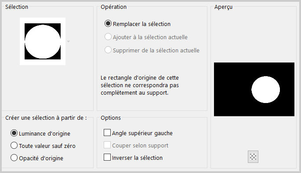This screenshot has width=301, height=173.
Task: Click the black area of the preview image
Action: [x=232, y=89]
